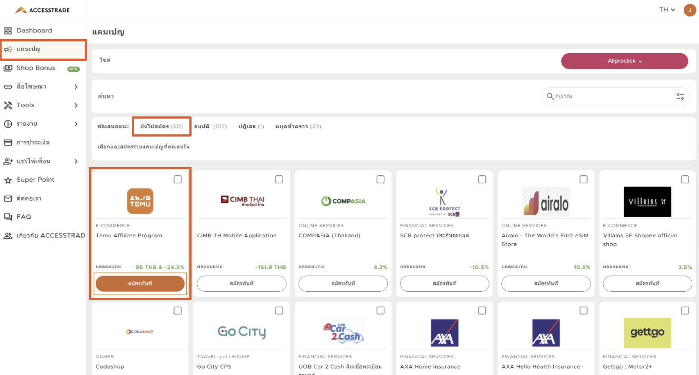Expand the สื่อโฆษณา submenu chevron
The height and width of the screenshot is (375, 699).
click(76, 87)
